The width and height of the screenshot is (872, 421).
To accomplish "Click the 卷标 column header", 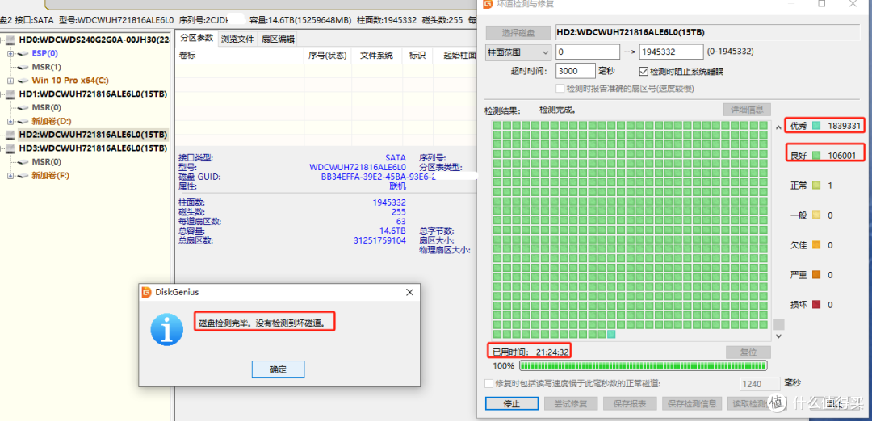I will tap(241, 56).
